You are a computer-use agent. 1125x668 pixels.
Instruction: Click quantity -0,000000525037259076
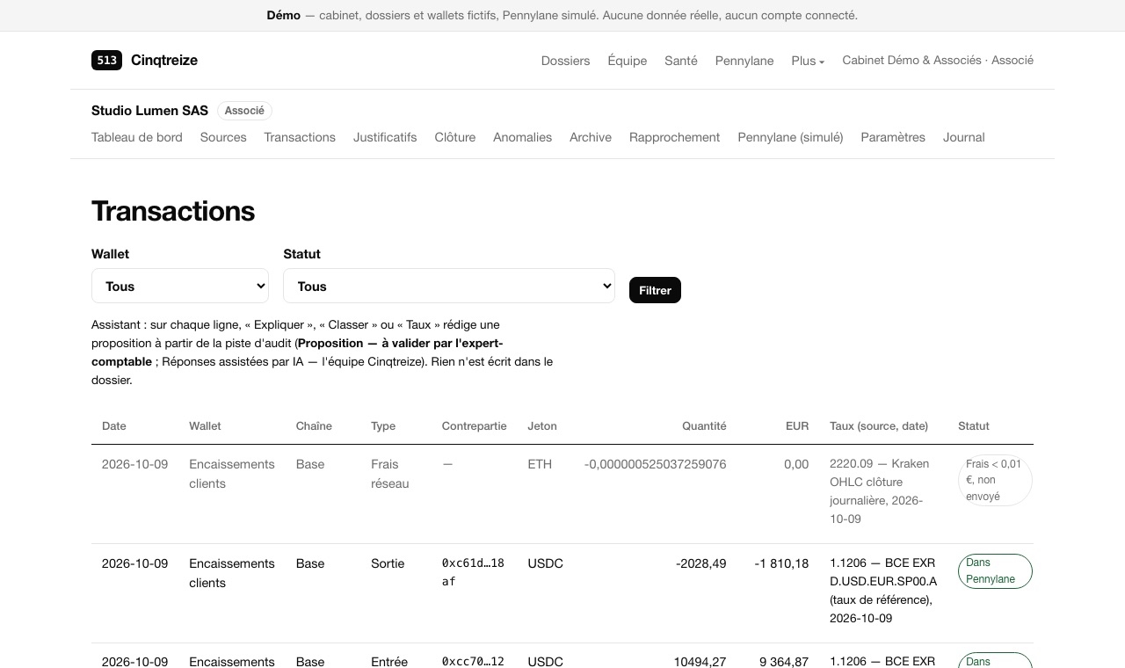click(x=655, y=464)
